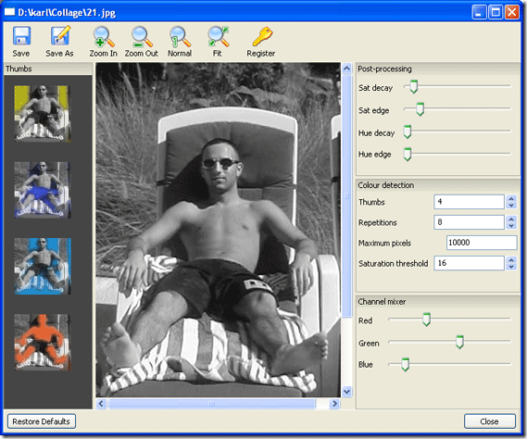This screenshot has width=527, height=439.
Task: Reset zoom with Normal icon
Action: point(180,36)
